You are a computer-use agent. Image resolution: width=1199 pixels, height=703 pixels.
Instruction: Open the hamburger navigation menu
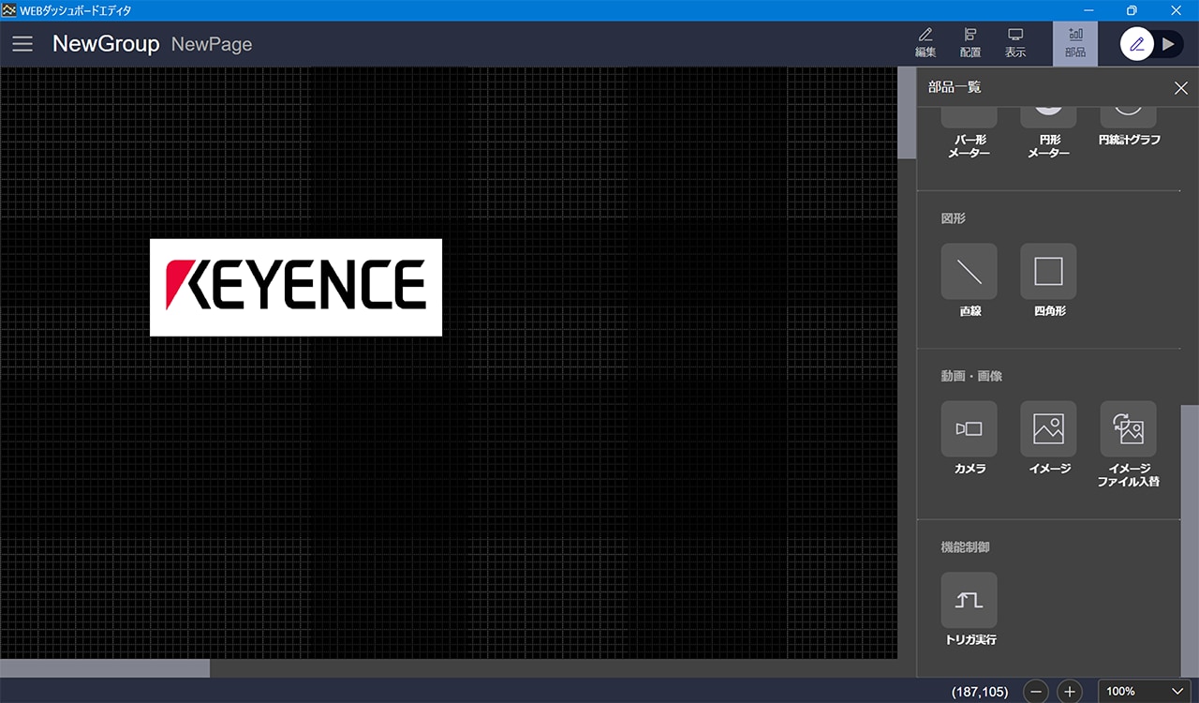point(22,44)
